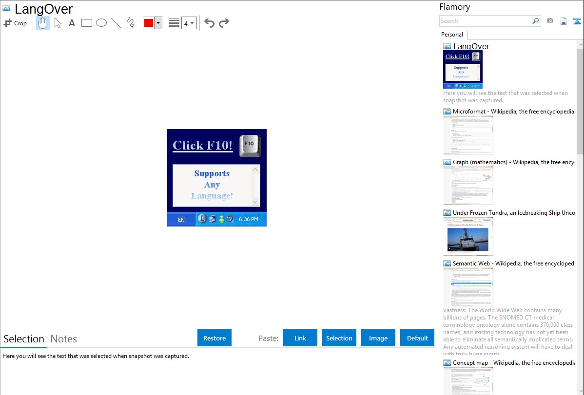Redo the last edit

click(224, 23)
